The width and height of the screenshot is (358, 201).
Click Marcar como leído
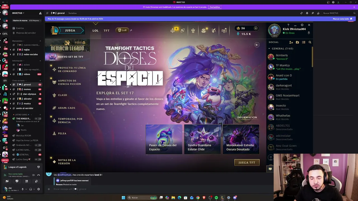(342, 19)
